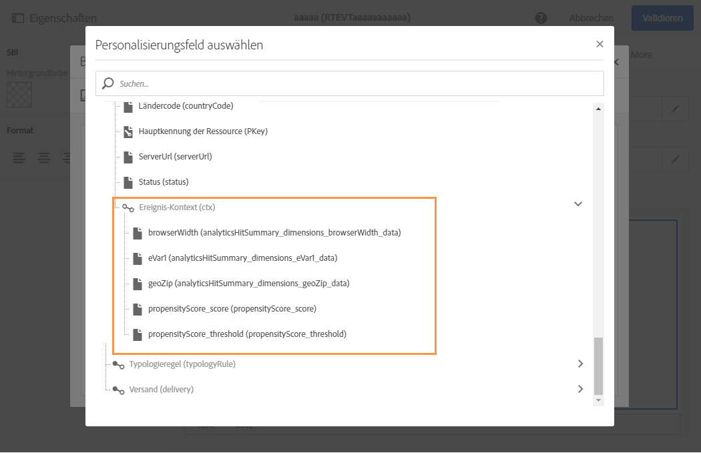The image size is (701, 453).
Task: Click the Ländercode file icon
Action: [128, 106]
